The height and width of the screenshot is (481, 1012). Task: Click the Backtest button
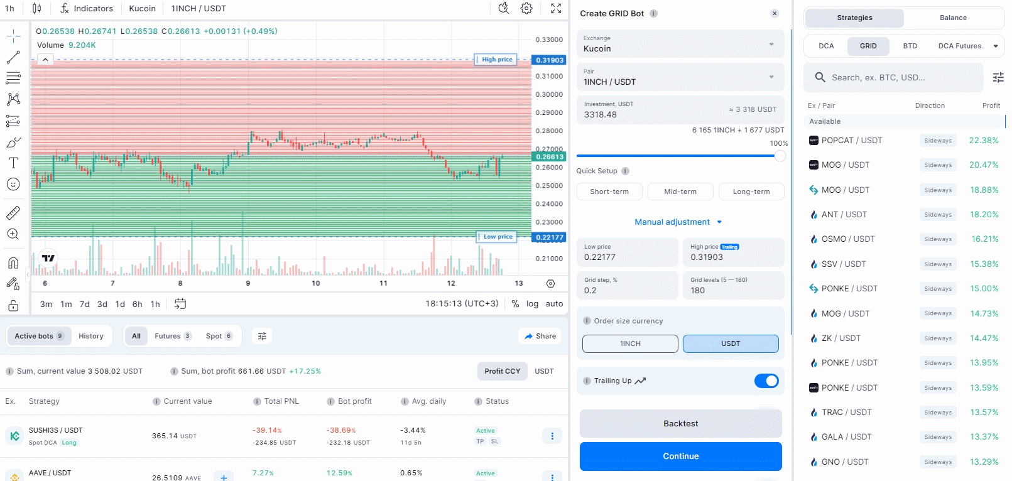tap(680, 424)
